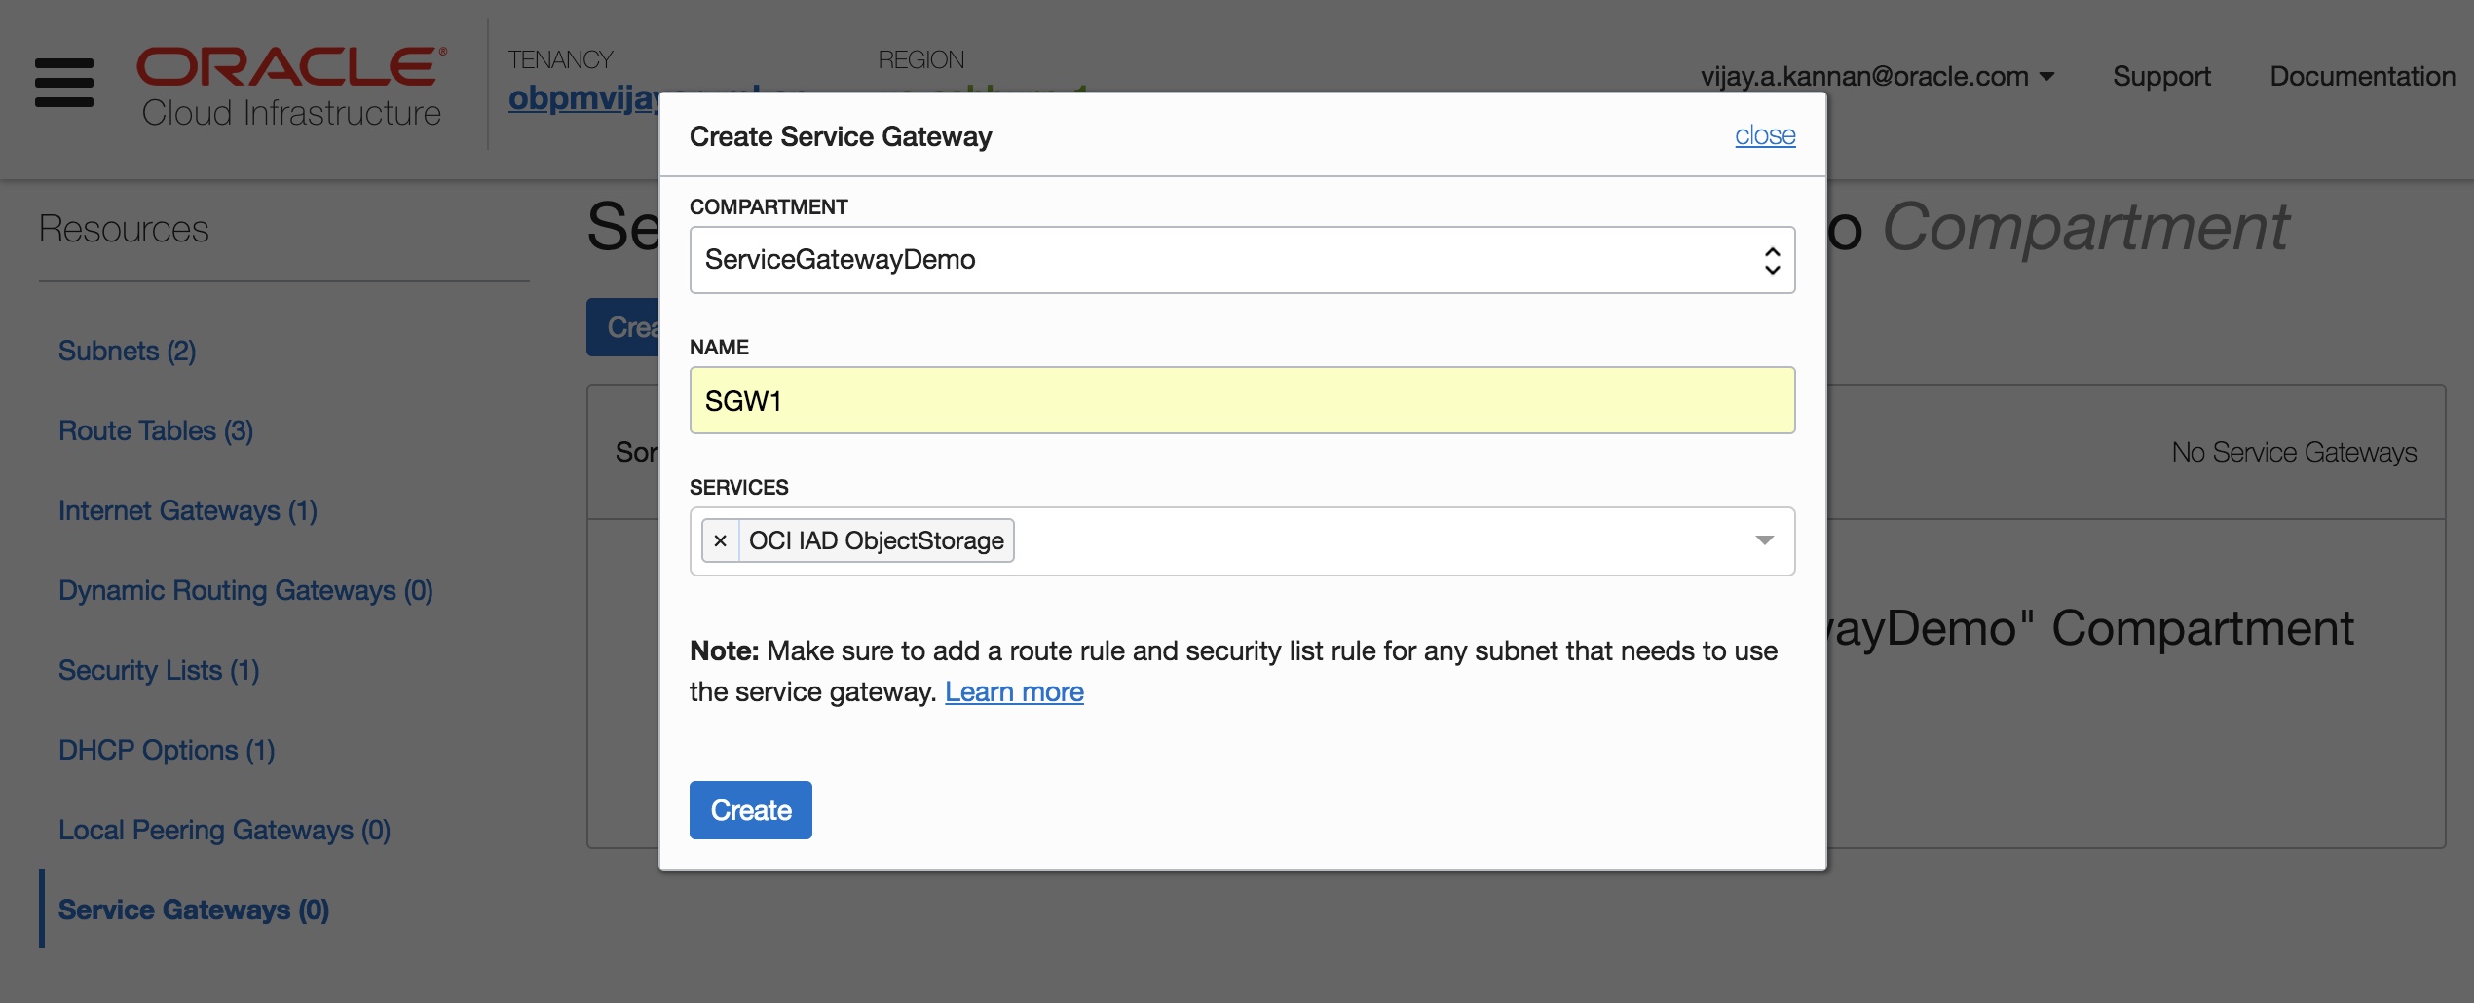The height and width of the screenshot is (1003, 2476).
Task: Open the Learn more link
Action: 1013,691
